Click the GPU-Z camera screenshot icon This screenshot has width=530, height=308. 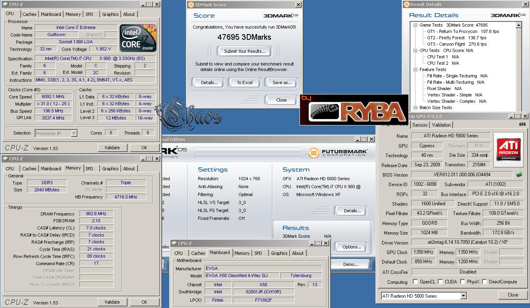tap(522, 124)
